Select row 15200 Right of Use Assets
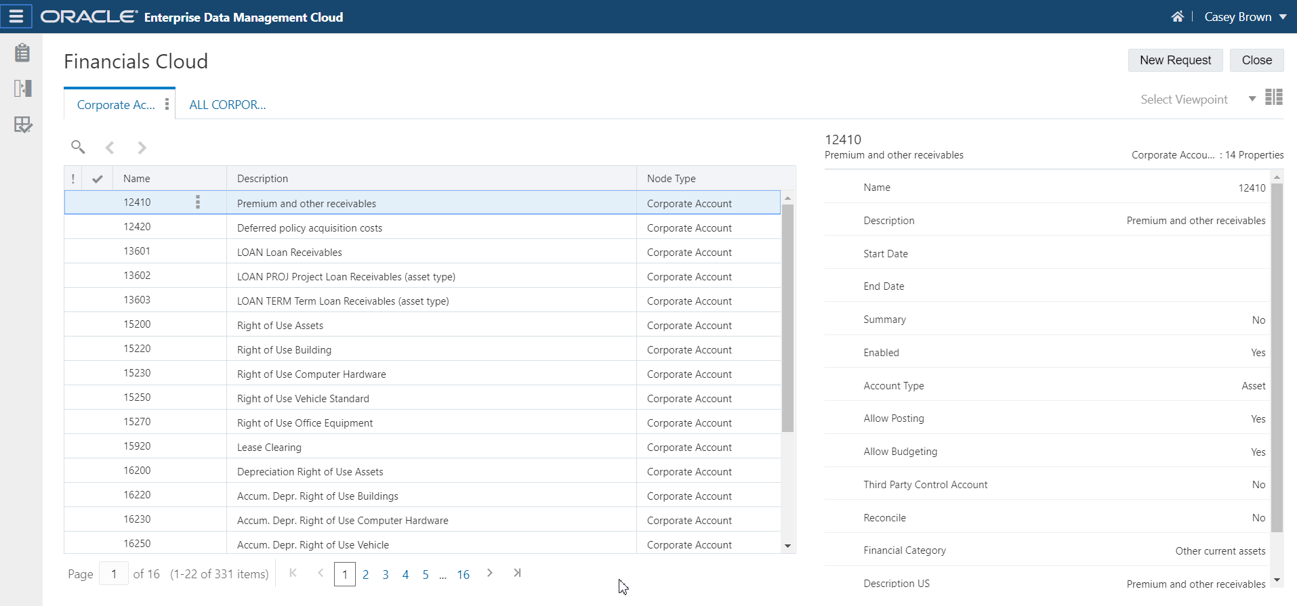The width and height of the screenshot is (1297, 606). (422, 325)
